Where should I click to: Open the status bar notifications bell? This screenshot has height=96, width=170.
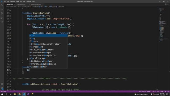[x=168, y=91]
